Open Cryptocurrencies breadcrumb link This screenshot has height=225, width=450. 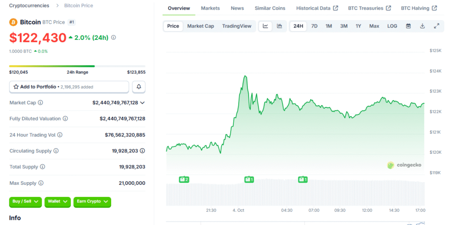pyautogui.click(x=29, y=6)
